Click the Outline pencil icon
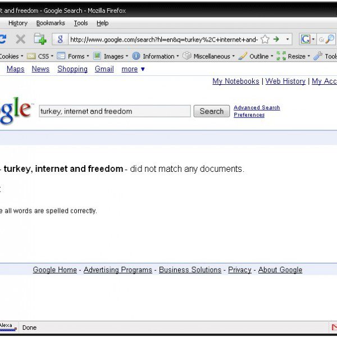The width and height of the screenshot is (337, 337). 243,56
